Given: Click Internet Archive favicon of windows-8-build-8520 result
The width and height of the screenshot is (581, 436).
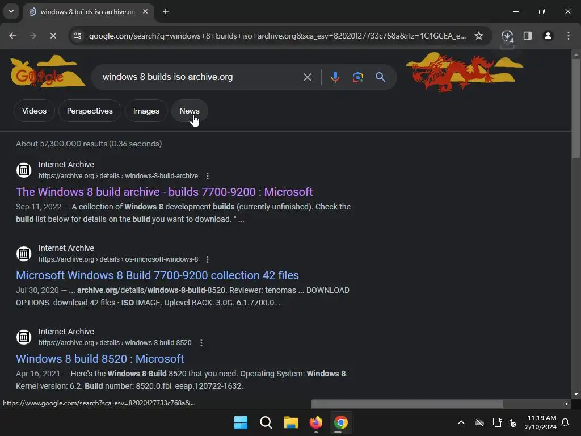Looking at the screenshot, I should click(x=24, y=337).
